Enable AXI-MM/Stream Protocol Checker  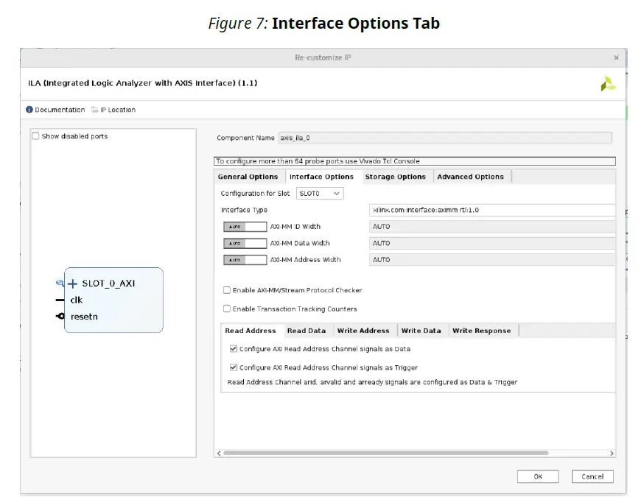coord(227,290)
